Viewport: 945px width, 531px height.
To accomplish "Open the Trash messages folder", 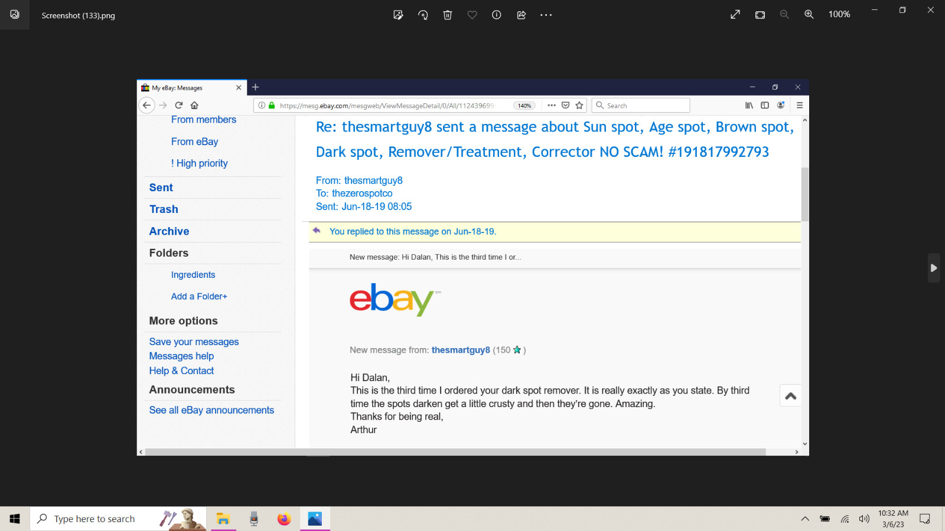I will [164, 209].
